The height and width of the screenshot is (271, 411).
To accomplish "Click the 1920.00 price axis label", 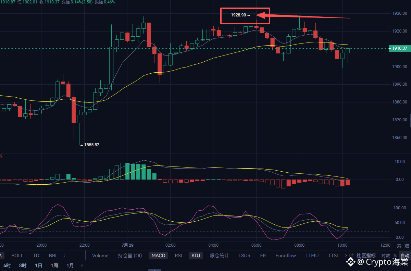I will coord(400,31).
